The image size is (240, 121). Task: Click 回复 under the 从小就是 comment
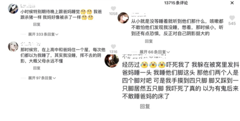tap(149, 41)
